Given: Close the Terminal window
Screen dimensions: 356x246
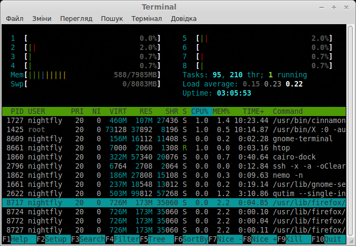Looking at the screenshot, I should click(346, 8).
